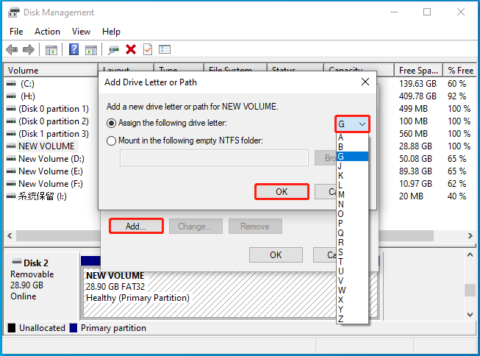Screen dimensions: 480x356
Task: Click scroll-down arrow in disk pane
Action: tap(470, 315)
